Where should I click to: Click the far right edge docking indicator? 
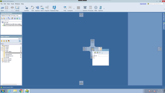point(160,49)
